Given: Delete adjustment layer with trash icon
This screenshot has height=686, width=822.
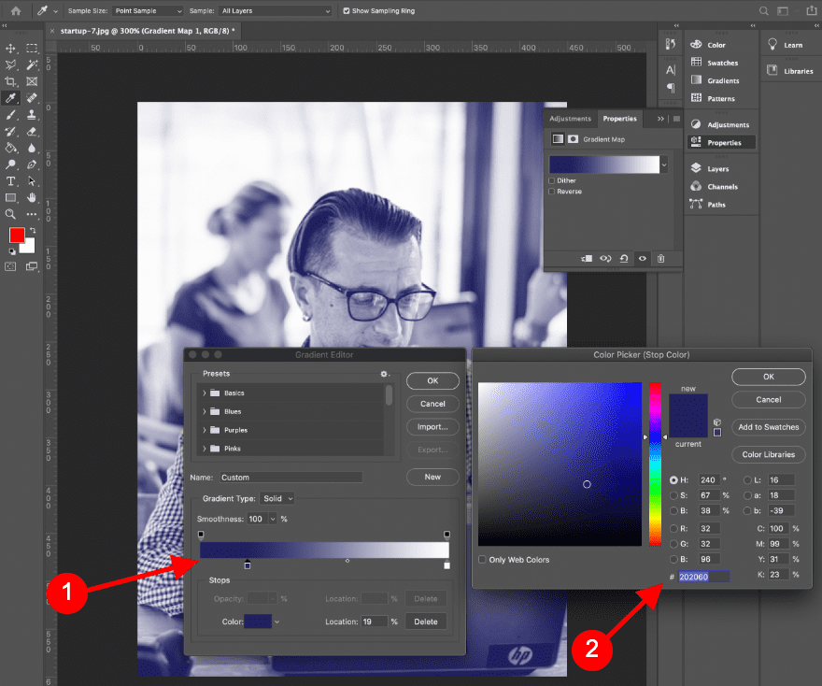Looking at the screenshot, I should (660, 258).
